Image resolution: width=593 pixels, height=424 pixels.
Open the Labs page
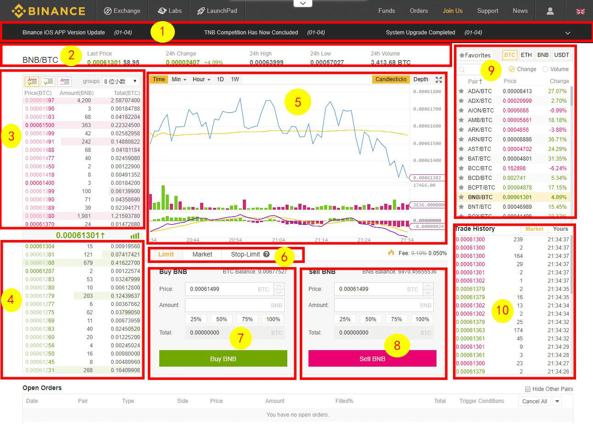169,11
